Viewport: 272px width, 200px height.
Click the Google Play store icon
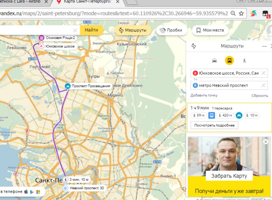[32, 192]
